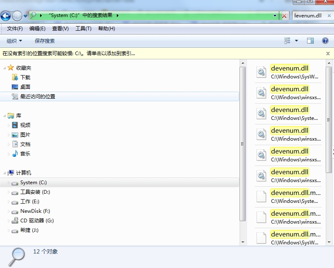Select devenum.dll.m... in C:\Windows\SysW...
The height and width of the screenshot is (268, 334).
point(288,237)
